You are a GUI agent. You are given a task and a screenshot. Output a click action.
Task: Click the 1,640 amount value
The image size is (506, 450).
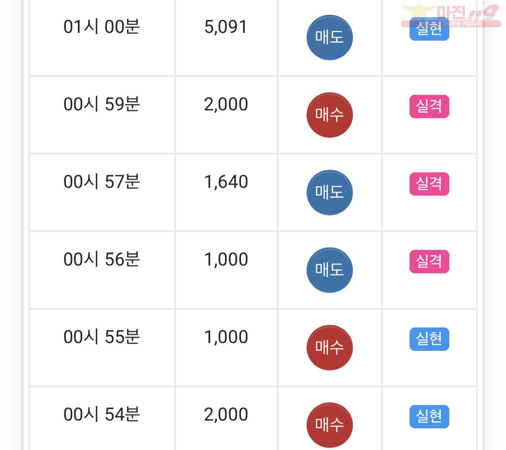(226, 182)
